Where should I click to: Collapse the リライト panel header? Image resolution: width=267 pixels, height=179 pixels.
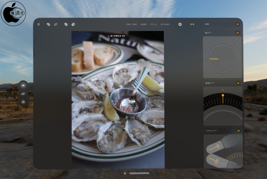[x=223, y=131]
